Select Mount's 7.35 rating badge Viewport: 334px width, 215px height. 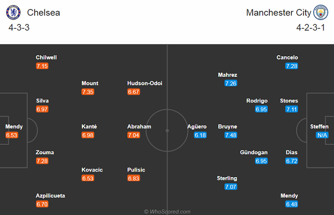(x=88, y=92)
